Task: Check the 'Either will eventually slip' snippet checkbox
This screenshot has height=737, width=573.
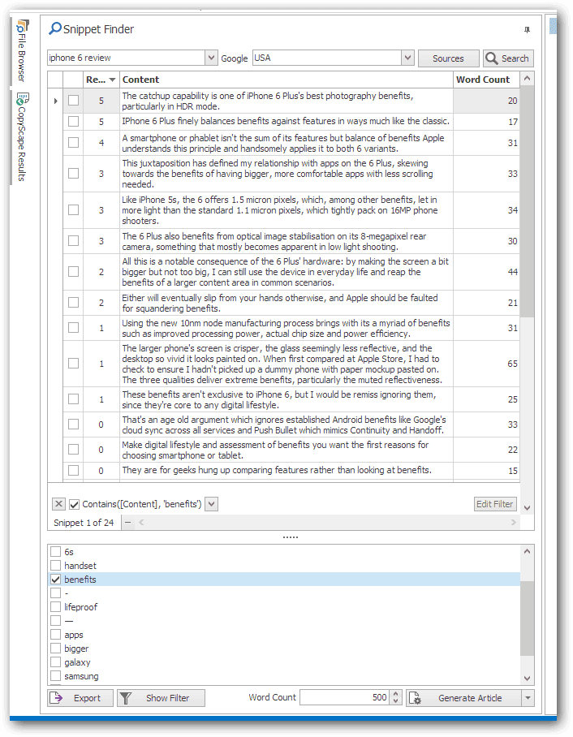Action: pyautogui.click(x=73, y=303)
